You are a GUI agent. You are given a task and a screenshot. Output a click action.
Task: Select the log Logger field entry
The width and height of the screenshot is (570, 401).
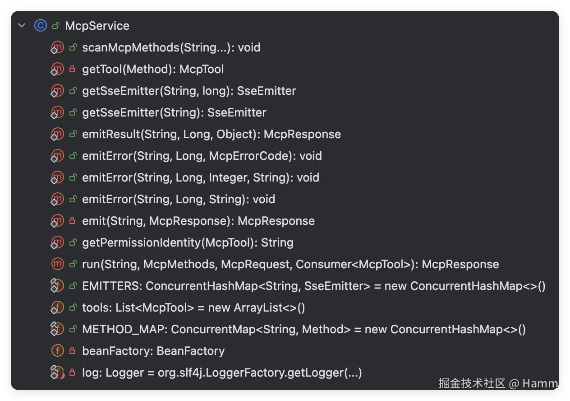221,373
